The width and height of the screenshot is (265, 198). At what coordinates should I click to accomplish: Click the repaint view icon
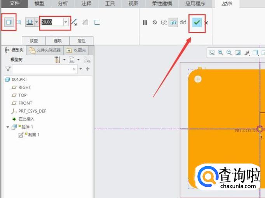(238, 53)
